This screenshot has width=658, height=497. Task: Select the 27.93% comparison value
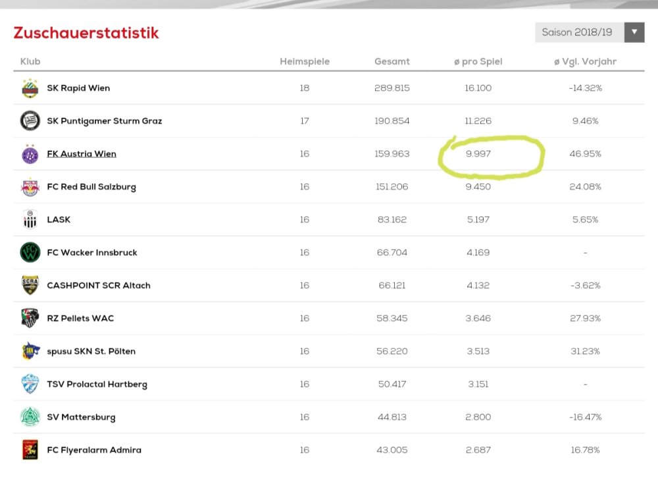[586, 318]
